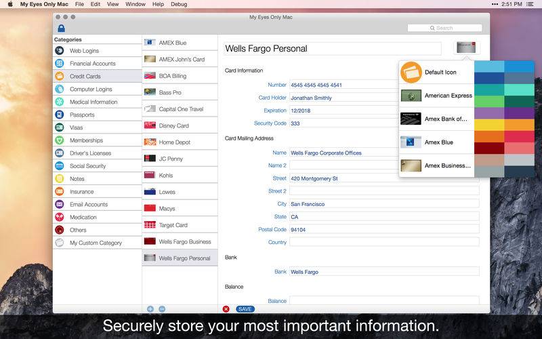
Task: Open the Others category icon
Action: point(60,230)
